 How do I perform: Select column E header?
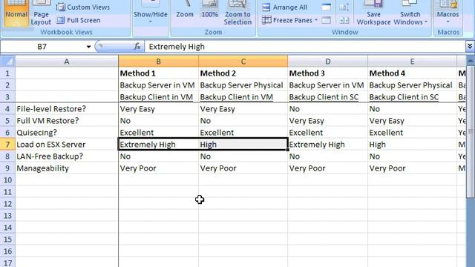click(x=413, y=62)
